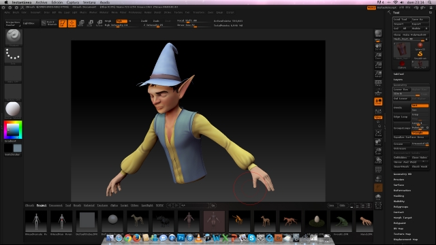Click the Import button in Tool panel
This screenshot has height=245, width=436.
click(x=401, y=24)
